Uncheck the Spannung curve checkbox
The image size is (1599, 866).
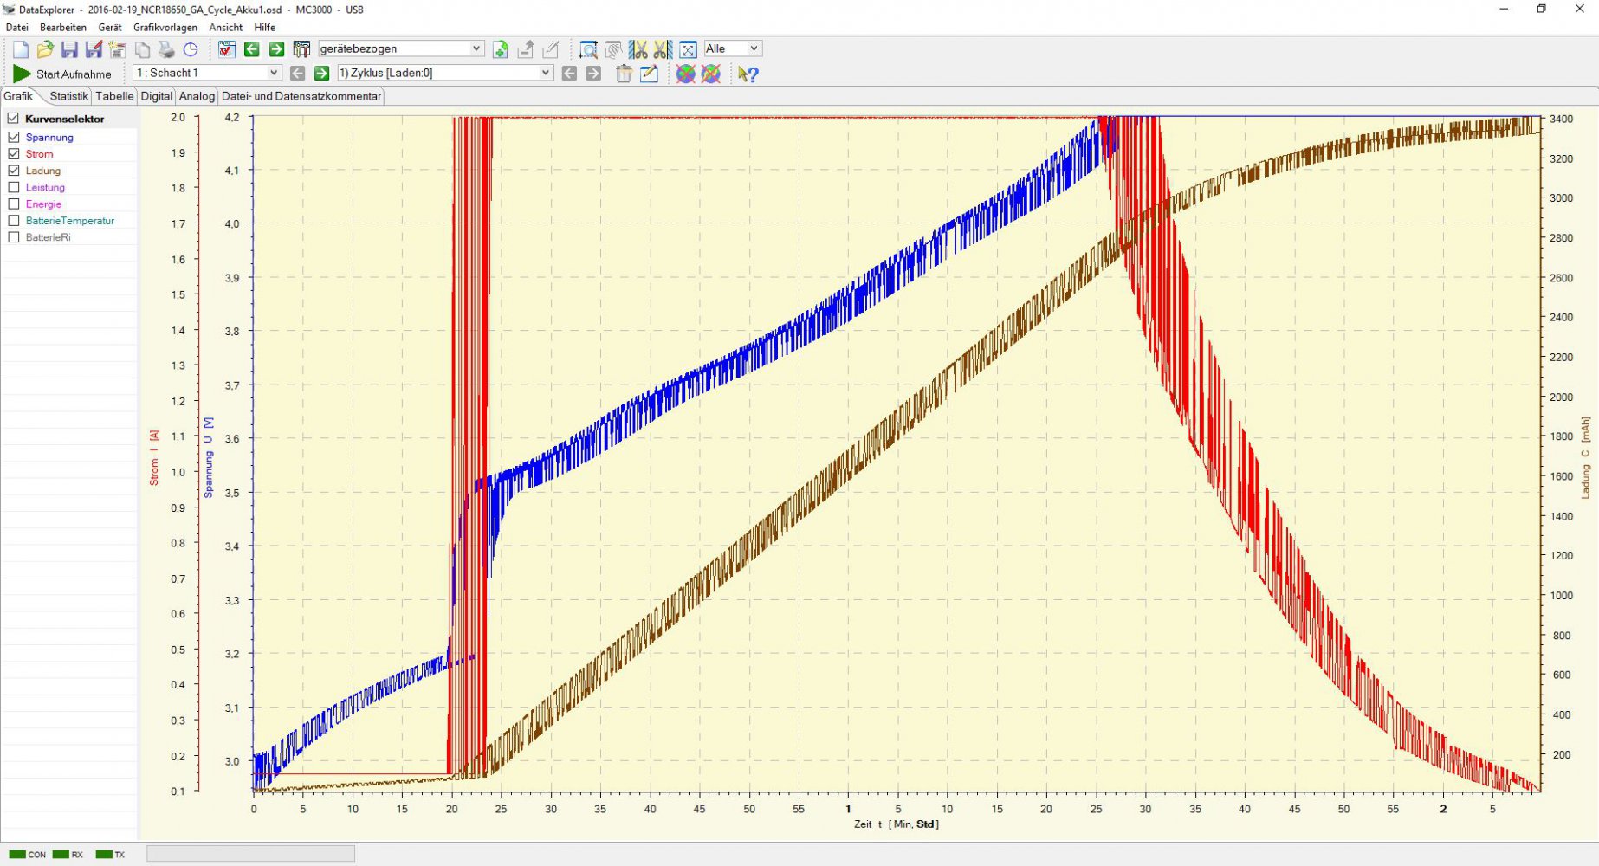pyautogui.click(x=14, y=137)
